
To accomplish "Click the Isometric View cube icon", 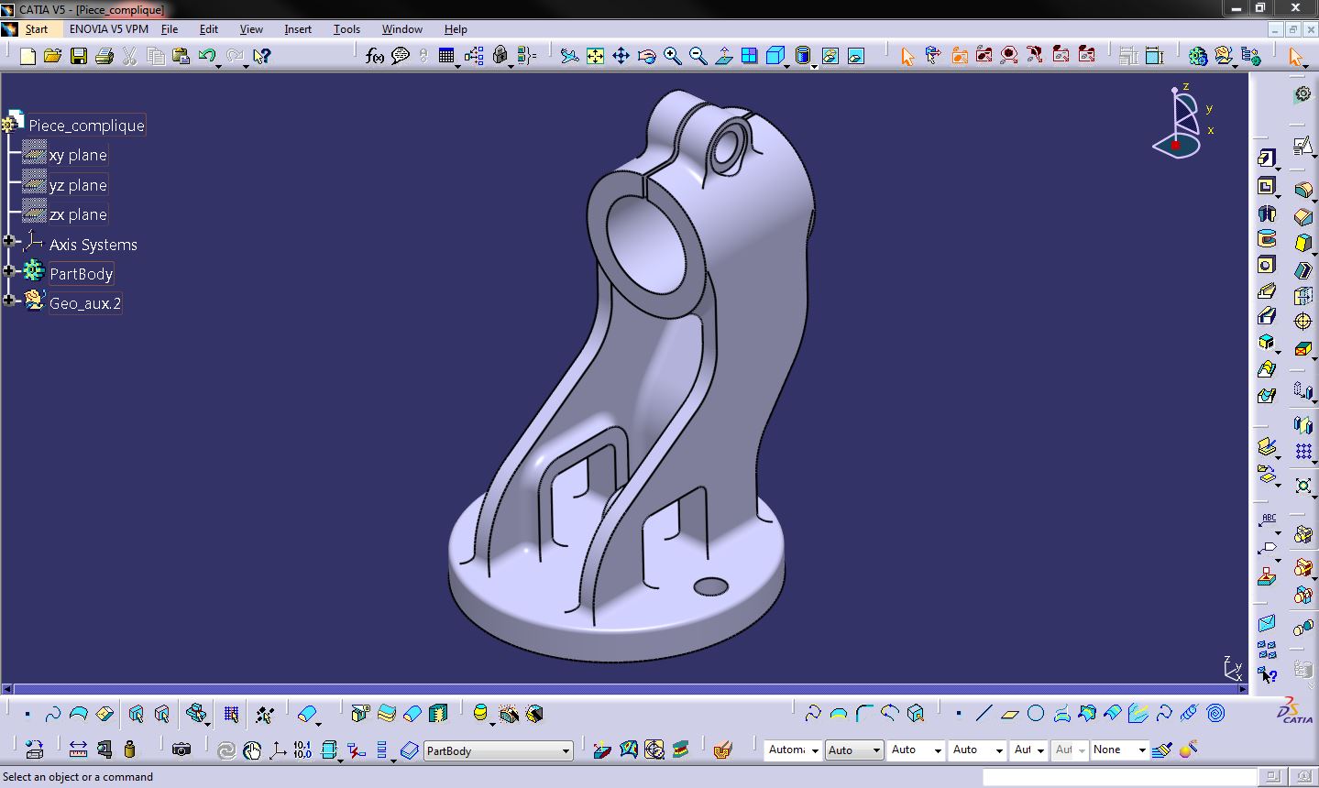I will coord(775,56).
